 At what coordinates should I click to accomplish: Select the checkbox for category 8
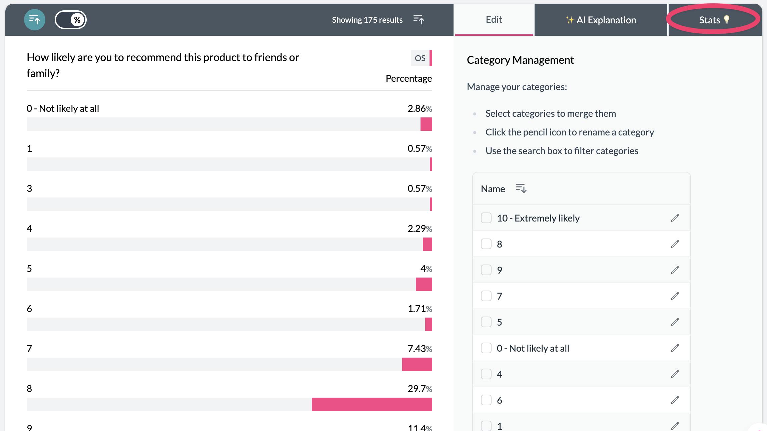[486, 244]
